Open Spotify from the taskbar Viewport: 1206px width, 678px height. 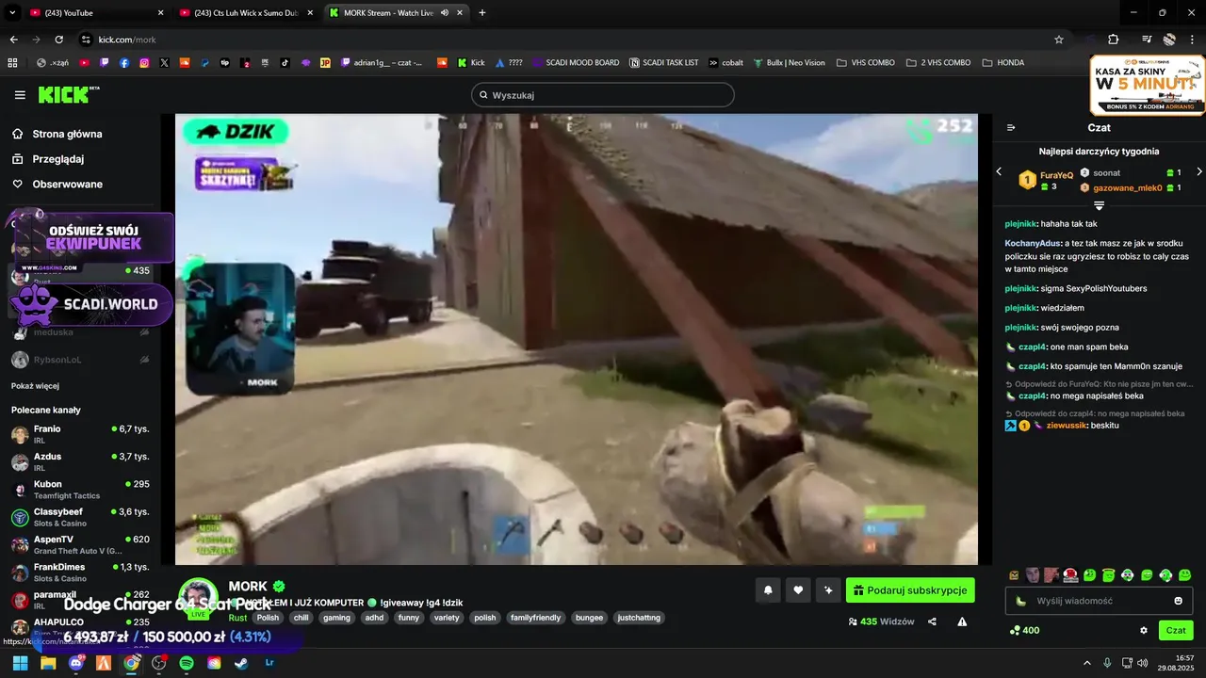(187, 663)
